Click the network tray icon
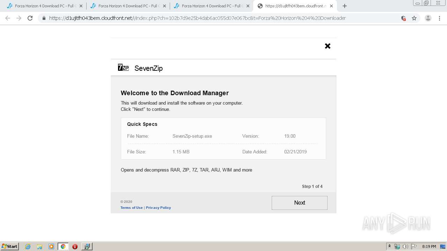 point(397,246)
